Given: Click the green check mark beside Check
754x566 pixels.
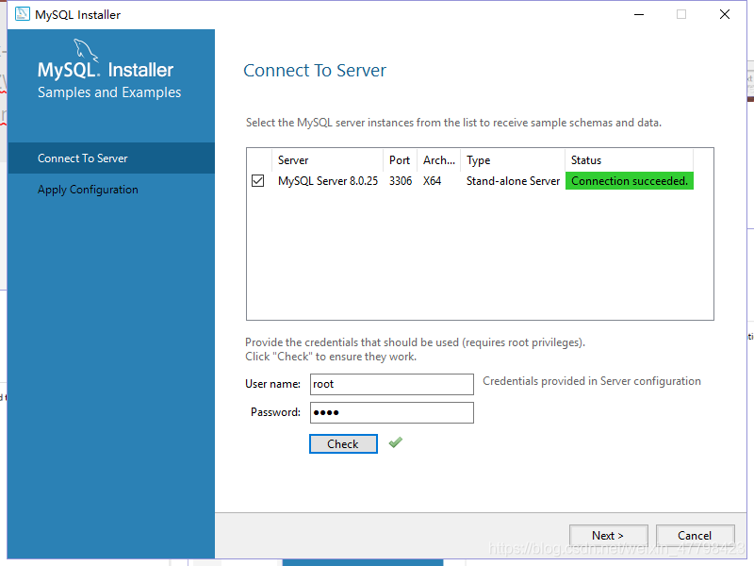Looking at the screenshot, I should pos(395,442).
